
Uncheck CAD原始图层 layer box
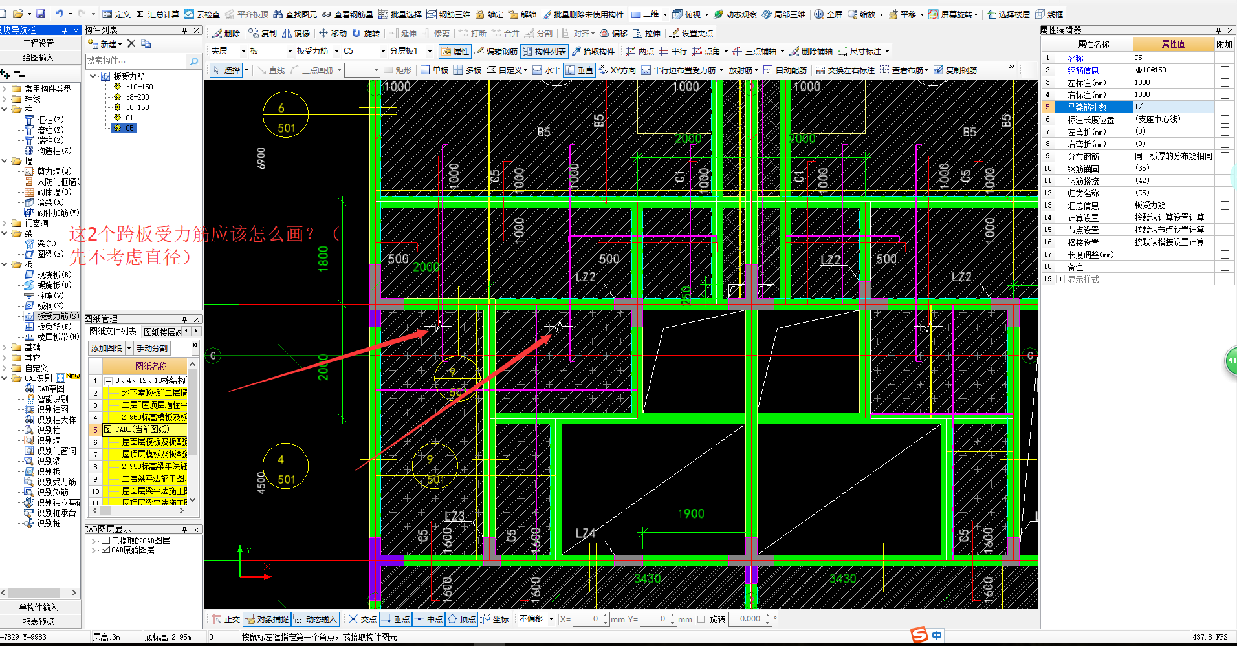coord(105,550)
